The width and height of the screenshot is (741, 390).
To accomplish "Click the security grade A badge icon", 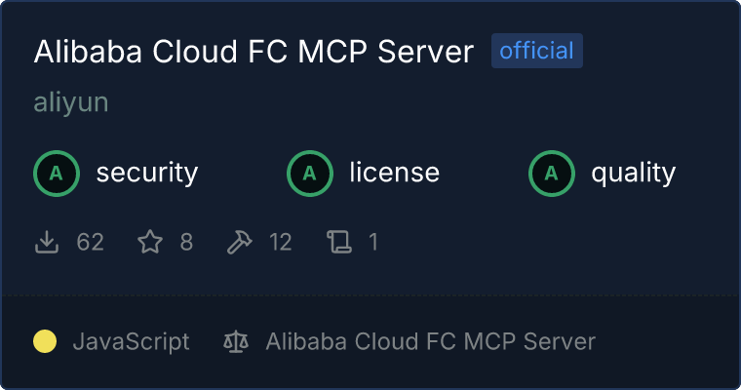I will coord(57,174).
